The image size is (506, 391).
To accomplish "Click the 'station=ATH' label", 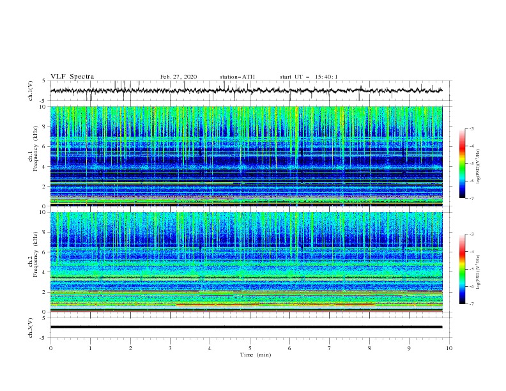I will (x=237, y=77).
